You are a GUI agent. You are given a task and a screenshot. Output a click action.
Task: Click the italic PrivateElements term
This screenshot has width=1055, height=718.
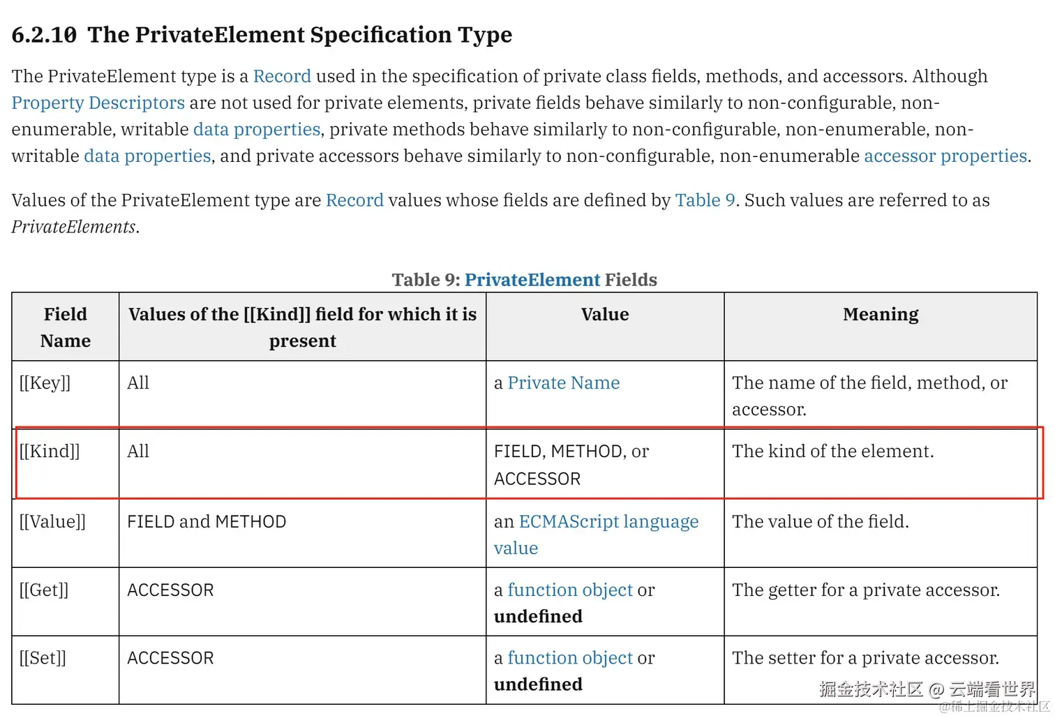73,227
